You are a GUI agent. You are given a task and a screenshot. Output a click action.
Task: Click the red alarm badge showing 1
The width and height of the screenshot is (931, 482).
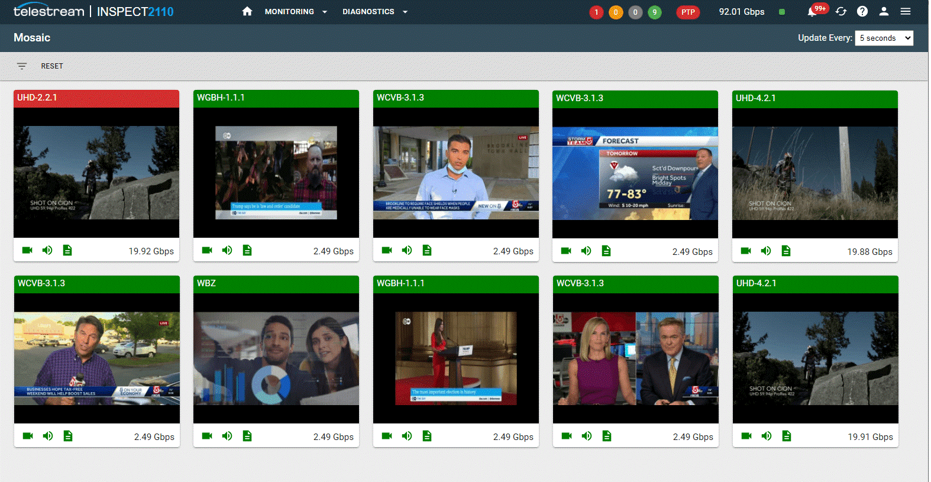pyautogui.click(x=596, y=12)
